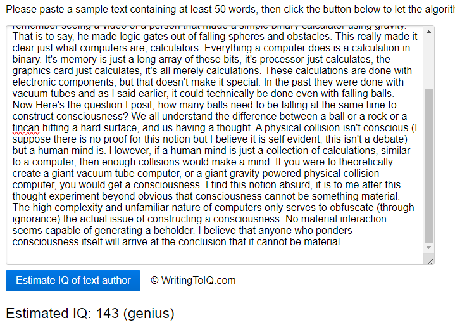The height and width of the screenshot is (332, 455).
Task: Click the Estimated IQ: 143 (genius) result
Action: (x=90, y=313)
